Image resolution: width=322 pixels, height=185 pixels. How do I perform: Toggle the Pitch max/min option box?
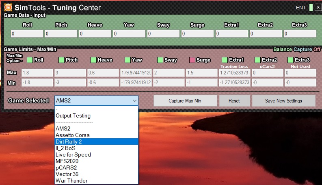tap(61, 60)
